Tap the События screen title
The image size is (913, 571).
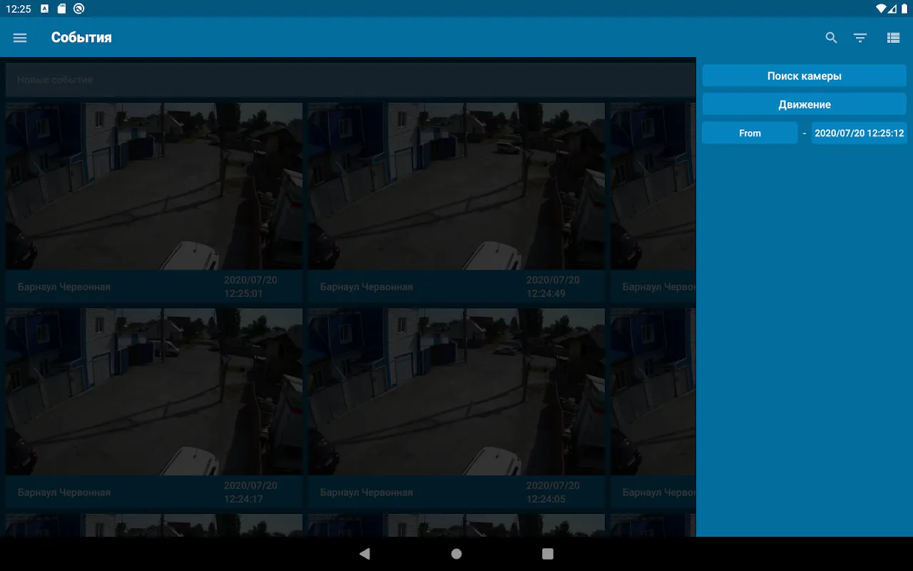click(81, 38)
